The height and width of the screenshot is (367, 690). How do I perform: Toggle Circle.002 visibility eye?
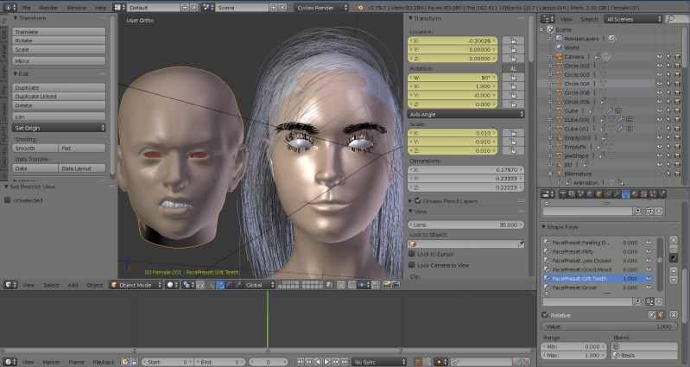(660, 66)
